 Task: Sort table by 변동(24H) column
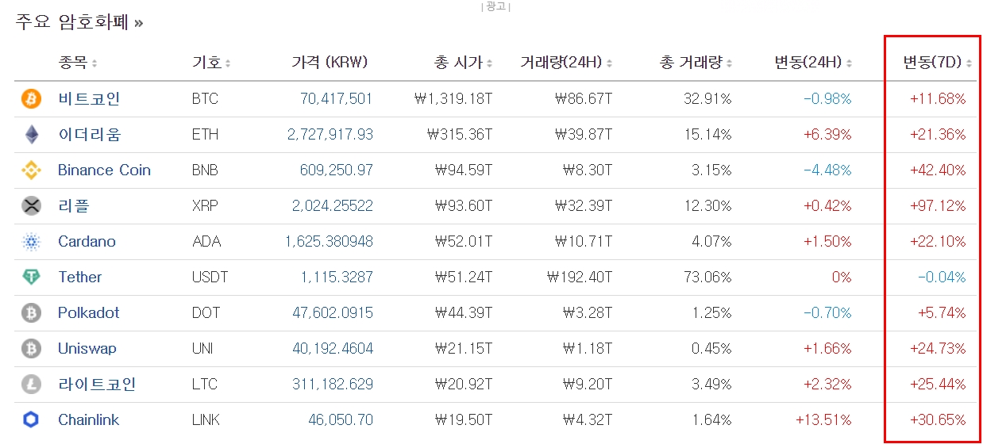813,63
